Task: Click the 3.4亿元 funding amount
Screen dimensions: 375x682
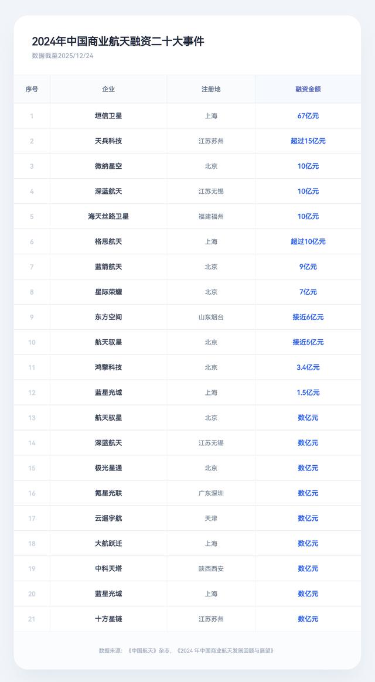Action: [308, 368]
